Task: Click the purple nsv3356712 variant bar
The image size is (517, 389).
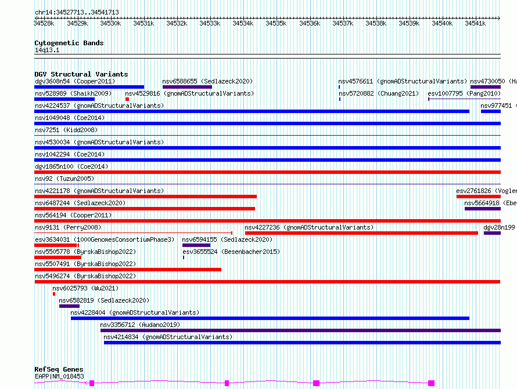Action: click(301, 330)
